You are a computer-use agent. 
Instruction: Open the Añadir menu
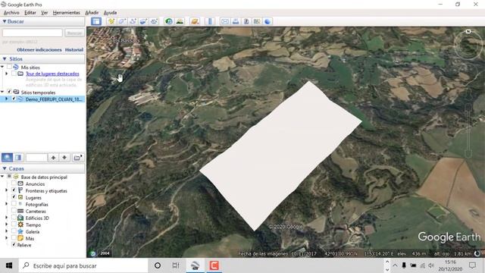pyautogui.click(x=92, y=13)
